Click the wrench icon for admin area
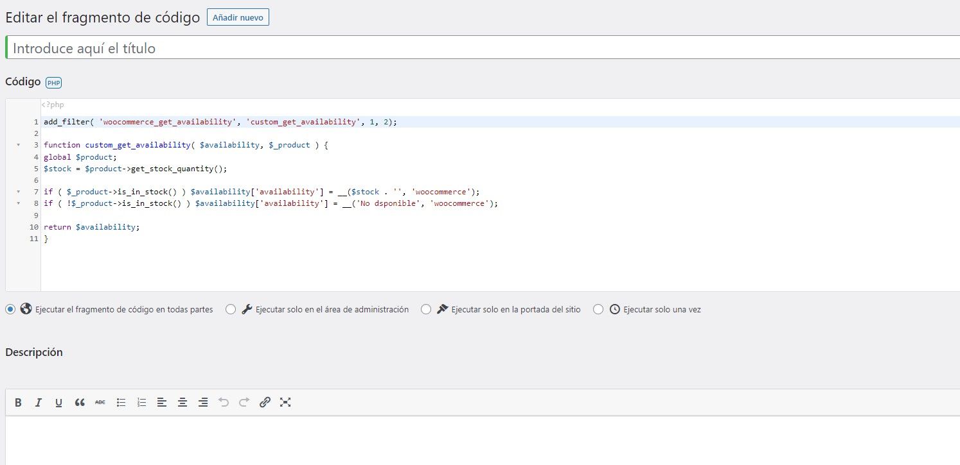 pos(247,309)
